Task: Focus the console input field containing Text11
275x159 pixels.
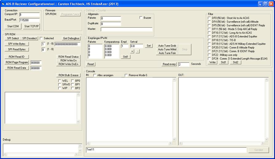Action: point(166,150)
